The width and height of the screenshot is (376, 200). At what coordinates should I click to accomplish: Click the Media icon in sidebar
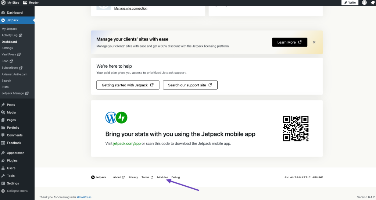pos(3,113)
